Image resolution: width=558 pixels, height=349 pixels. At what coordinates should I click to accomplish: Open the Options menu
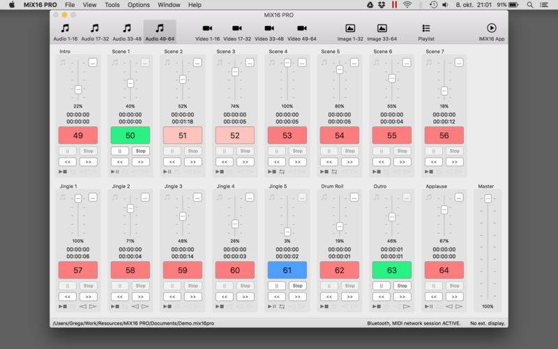coord(139,5)
